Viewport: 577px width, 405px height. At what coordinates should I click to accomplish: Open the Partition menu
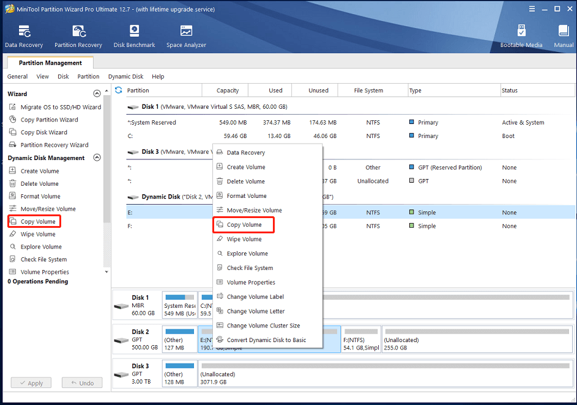(88, 76)
